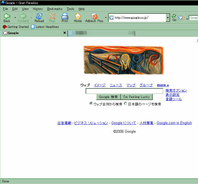Click the Google favicon in the address bar
The height and width of the screenshot is (184, 198).
111,18
